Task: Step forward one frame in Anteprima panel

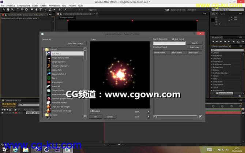Action: 225,41
